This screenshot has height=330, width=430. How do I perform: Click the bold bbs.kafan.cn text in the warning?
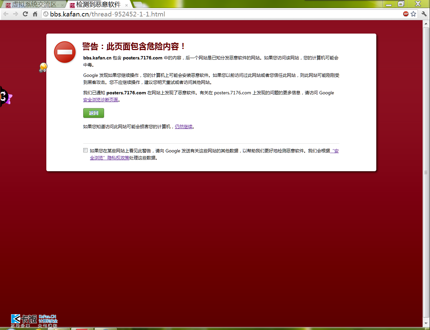(x=97, y=58)
